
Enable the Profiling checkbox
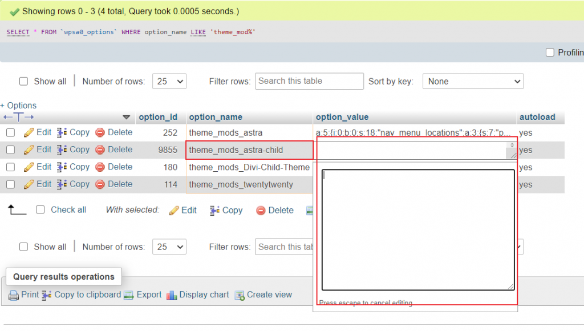(x=550, y=53)
